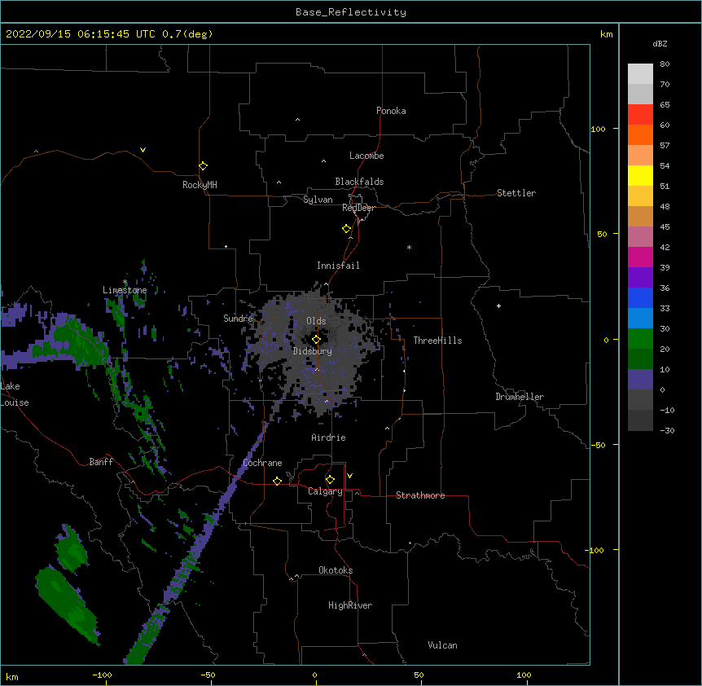Click the Lacombe city label
The image size is (702, 686).
coord(366,156)
